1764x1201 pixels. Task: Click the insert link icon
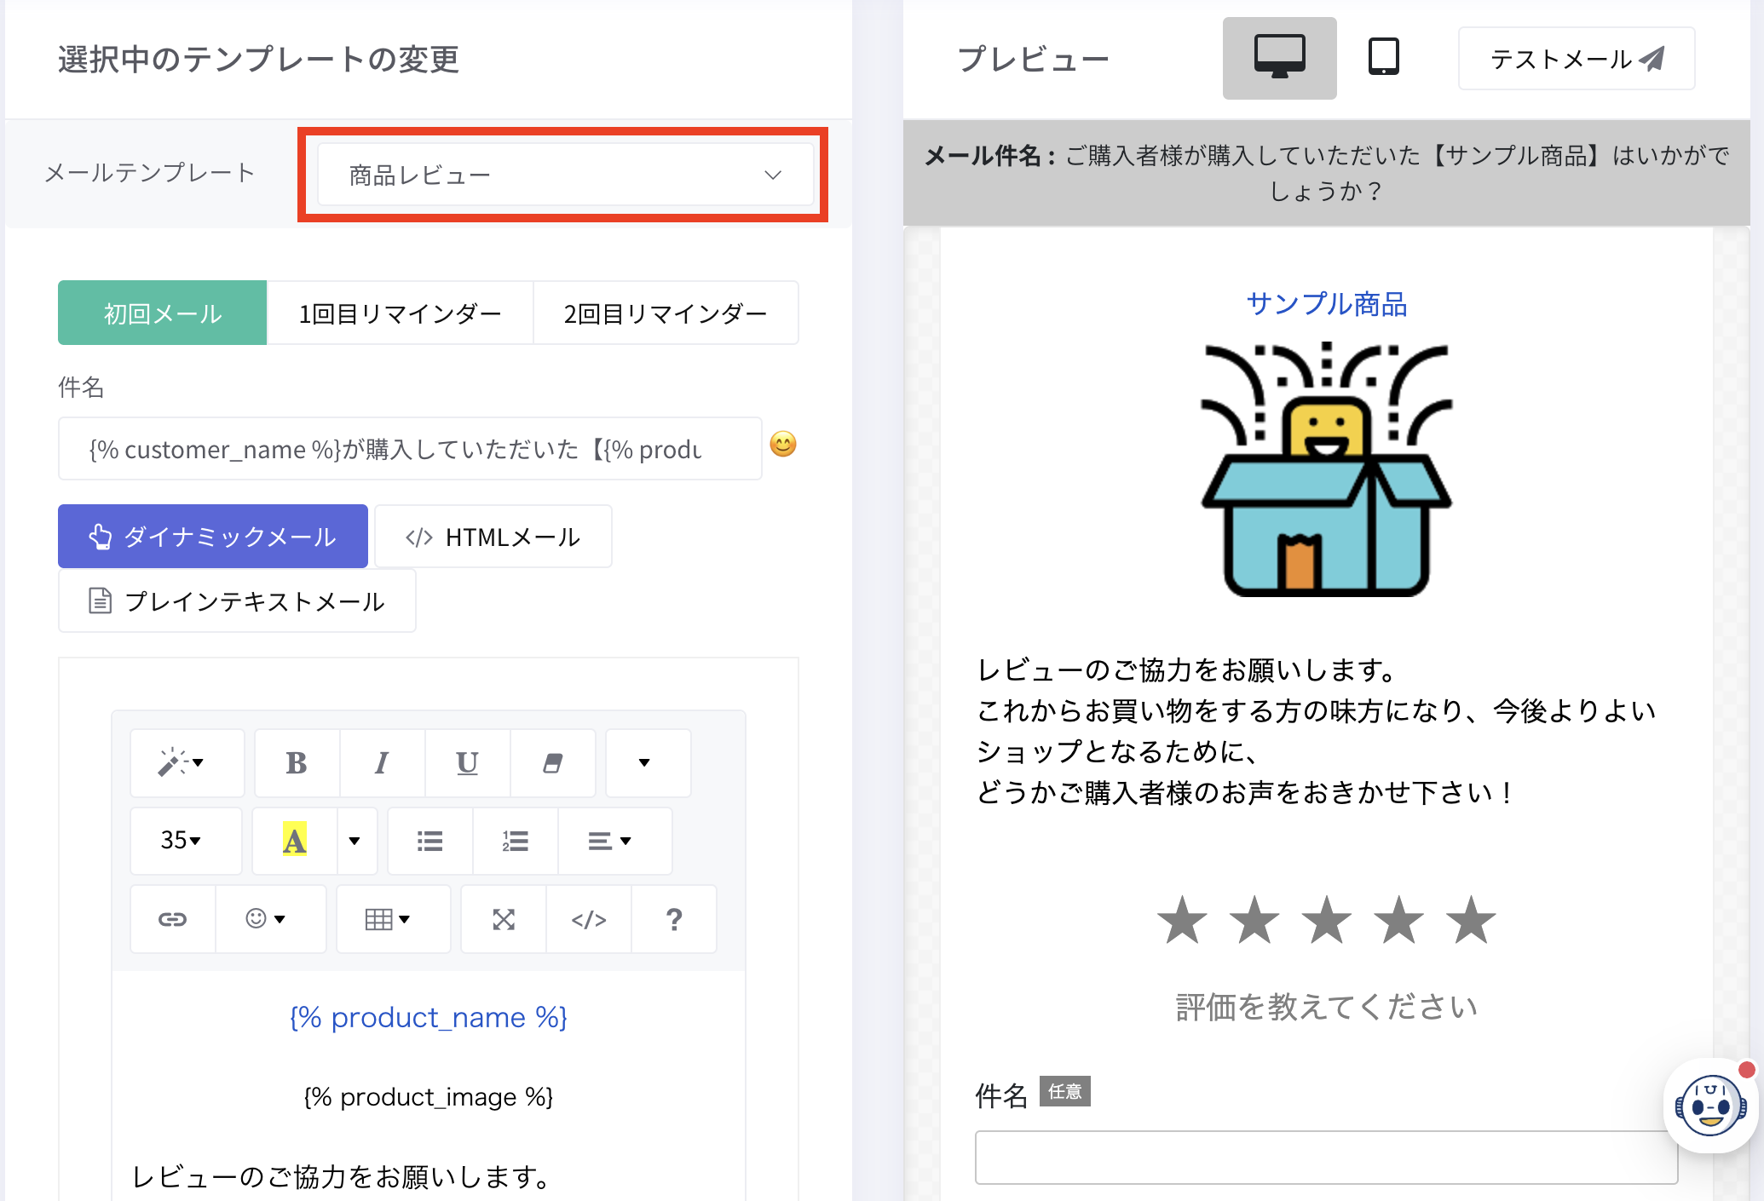(173, 919)
